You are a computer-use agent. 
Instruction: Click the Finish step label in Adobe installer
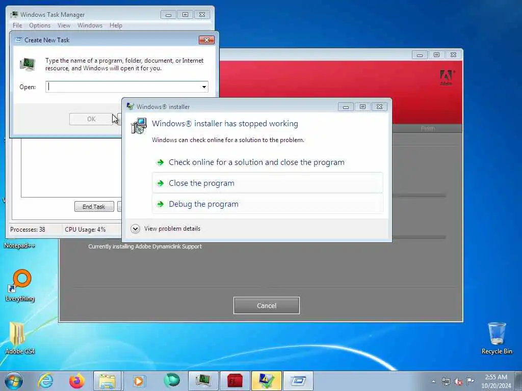coord(428,128)
